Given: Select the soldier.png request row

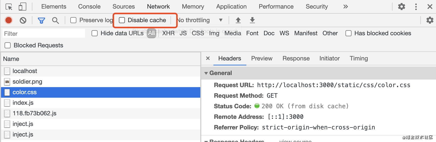Looking at the screenshot, I should pos(101,82).
